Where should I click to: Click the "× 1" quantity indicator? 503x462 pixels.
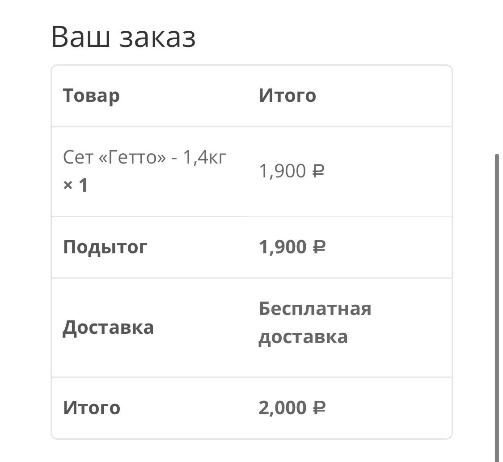pyautogui.click(x=75, y=185)
